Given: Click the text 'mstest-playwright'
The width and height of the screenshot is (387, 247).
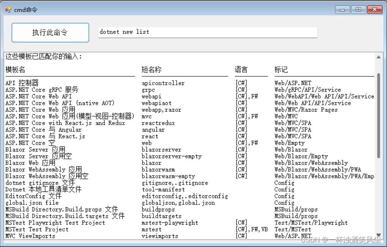Looking at the screenshot, I should pos(170,223).
